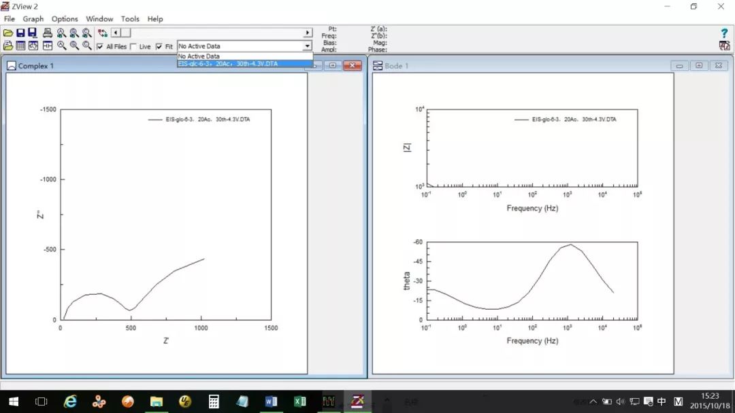Screen dimensions: 735x413
Task: Maximize the Complex 1 child window
Action: (x=332, y=65)
